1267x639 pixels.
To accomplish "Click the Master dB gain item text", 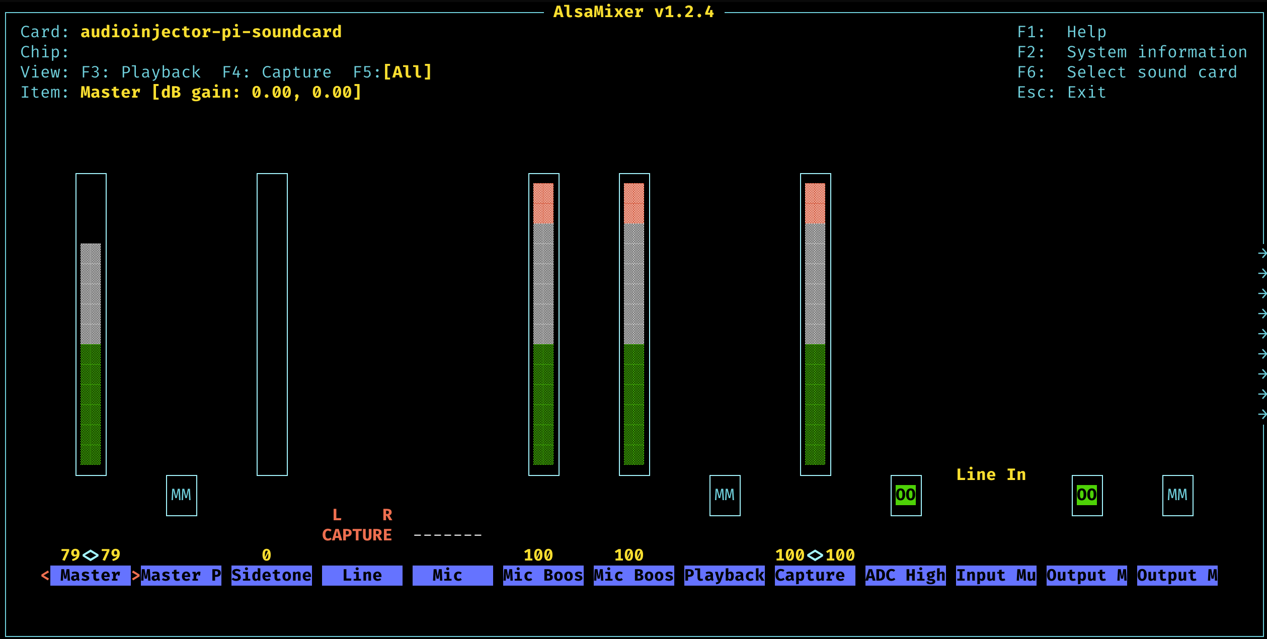I will (x=221, y=93).
